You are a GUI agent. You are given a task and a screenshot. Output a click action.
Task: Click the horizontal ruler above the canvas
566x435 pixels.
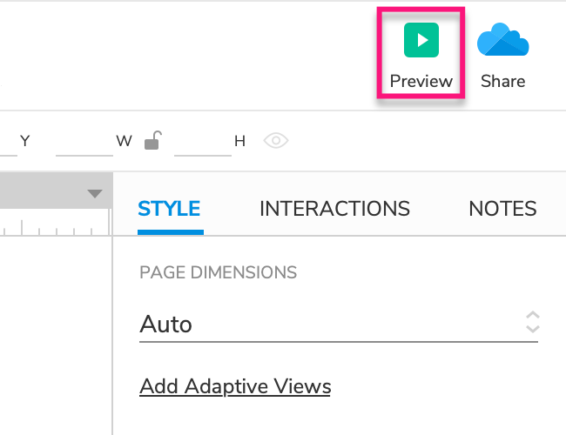pyautogui.click(x=52, y=226)
